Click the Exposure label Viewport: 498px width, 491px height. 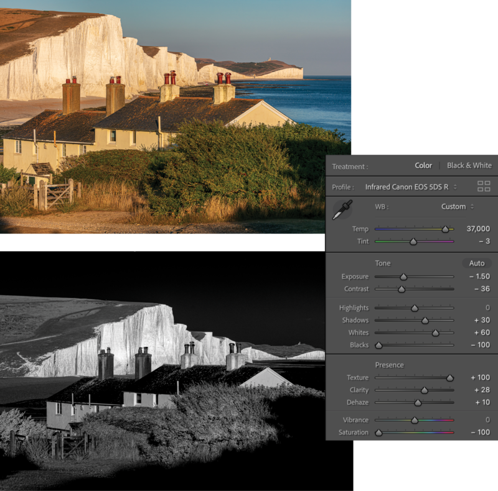(355, 277)
